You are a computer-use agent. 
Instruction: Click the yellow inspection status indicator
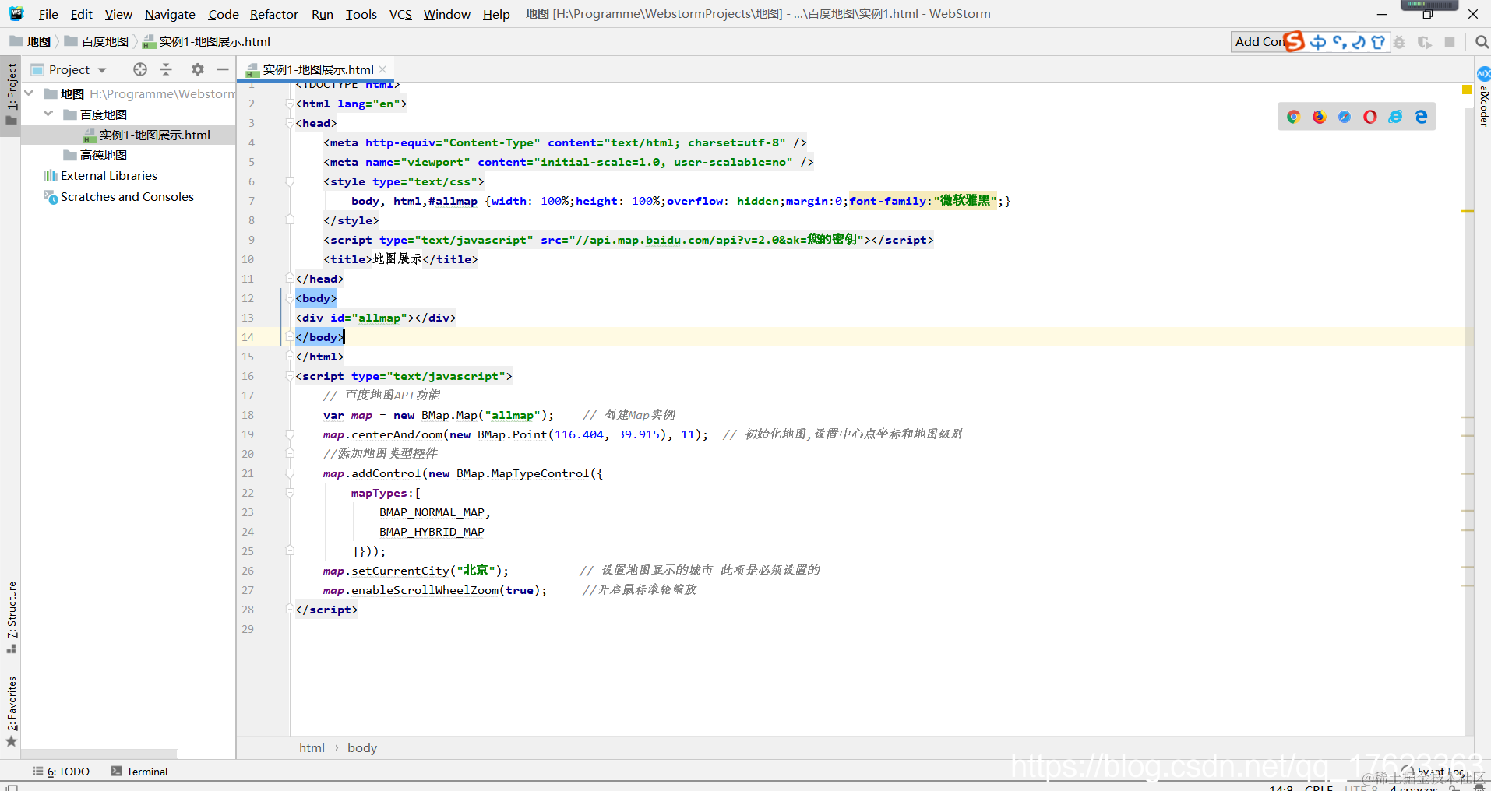coord(1467,90)
